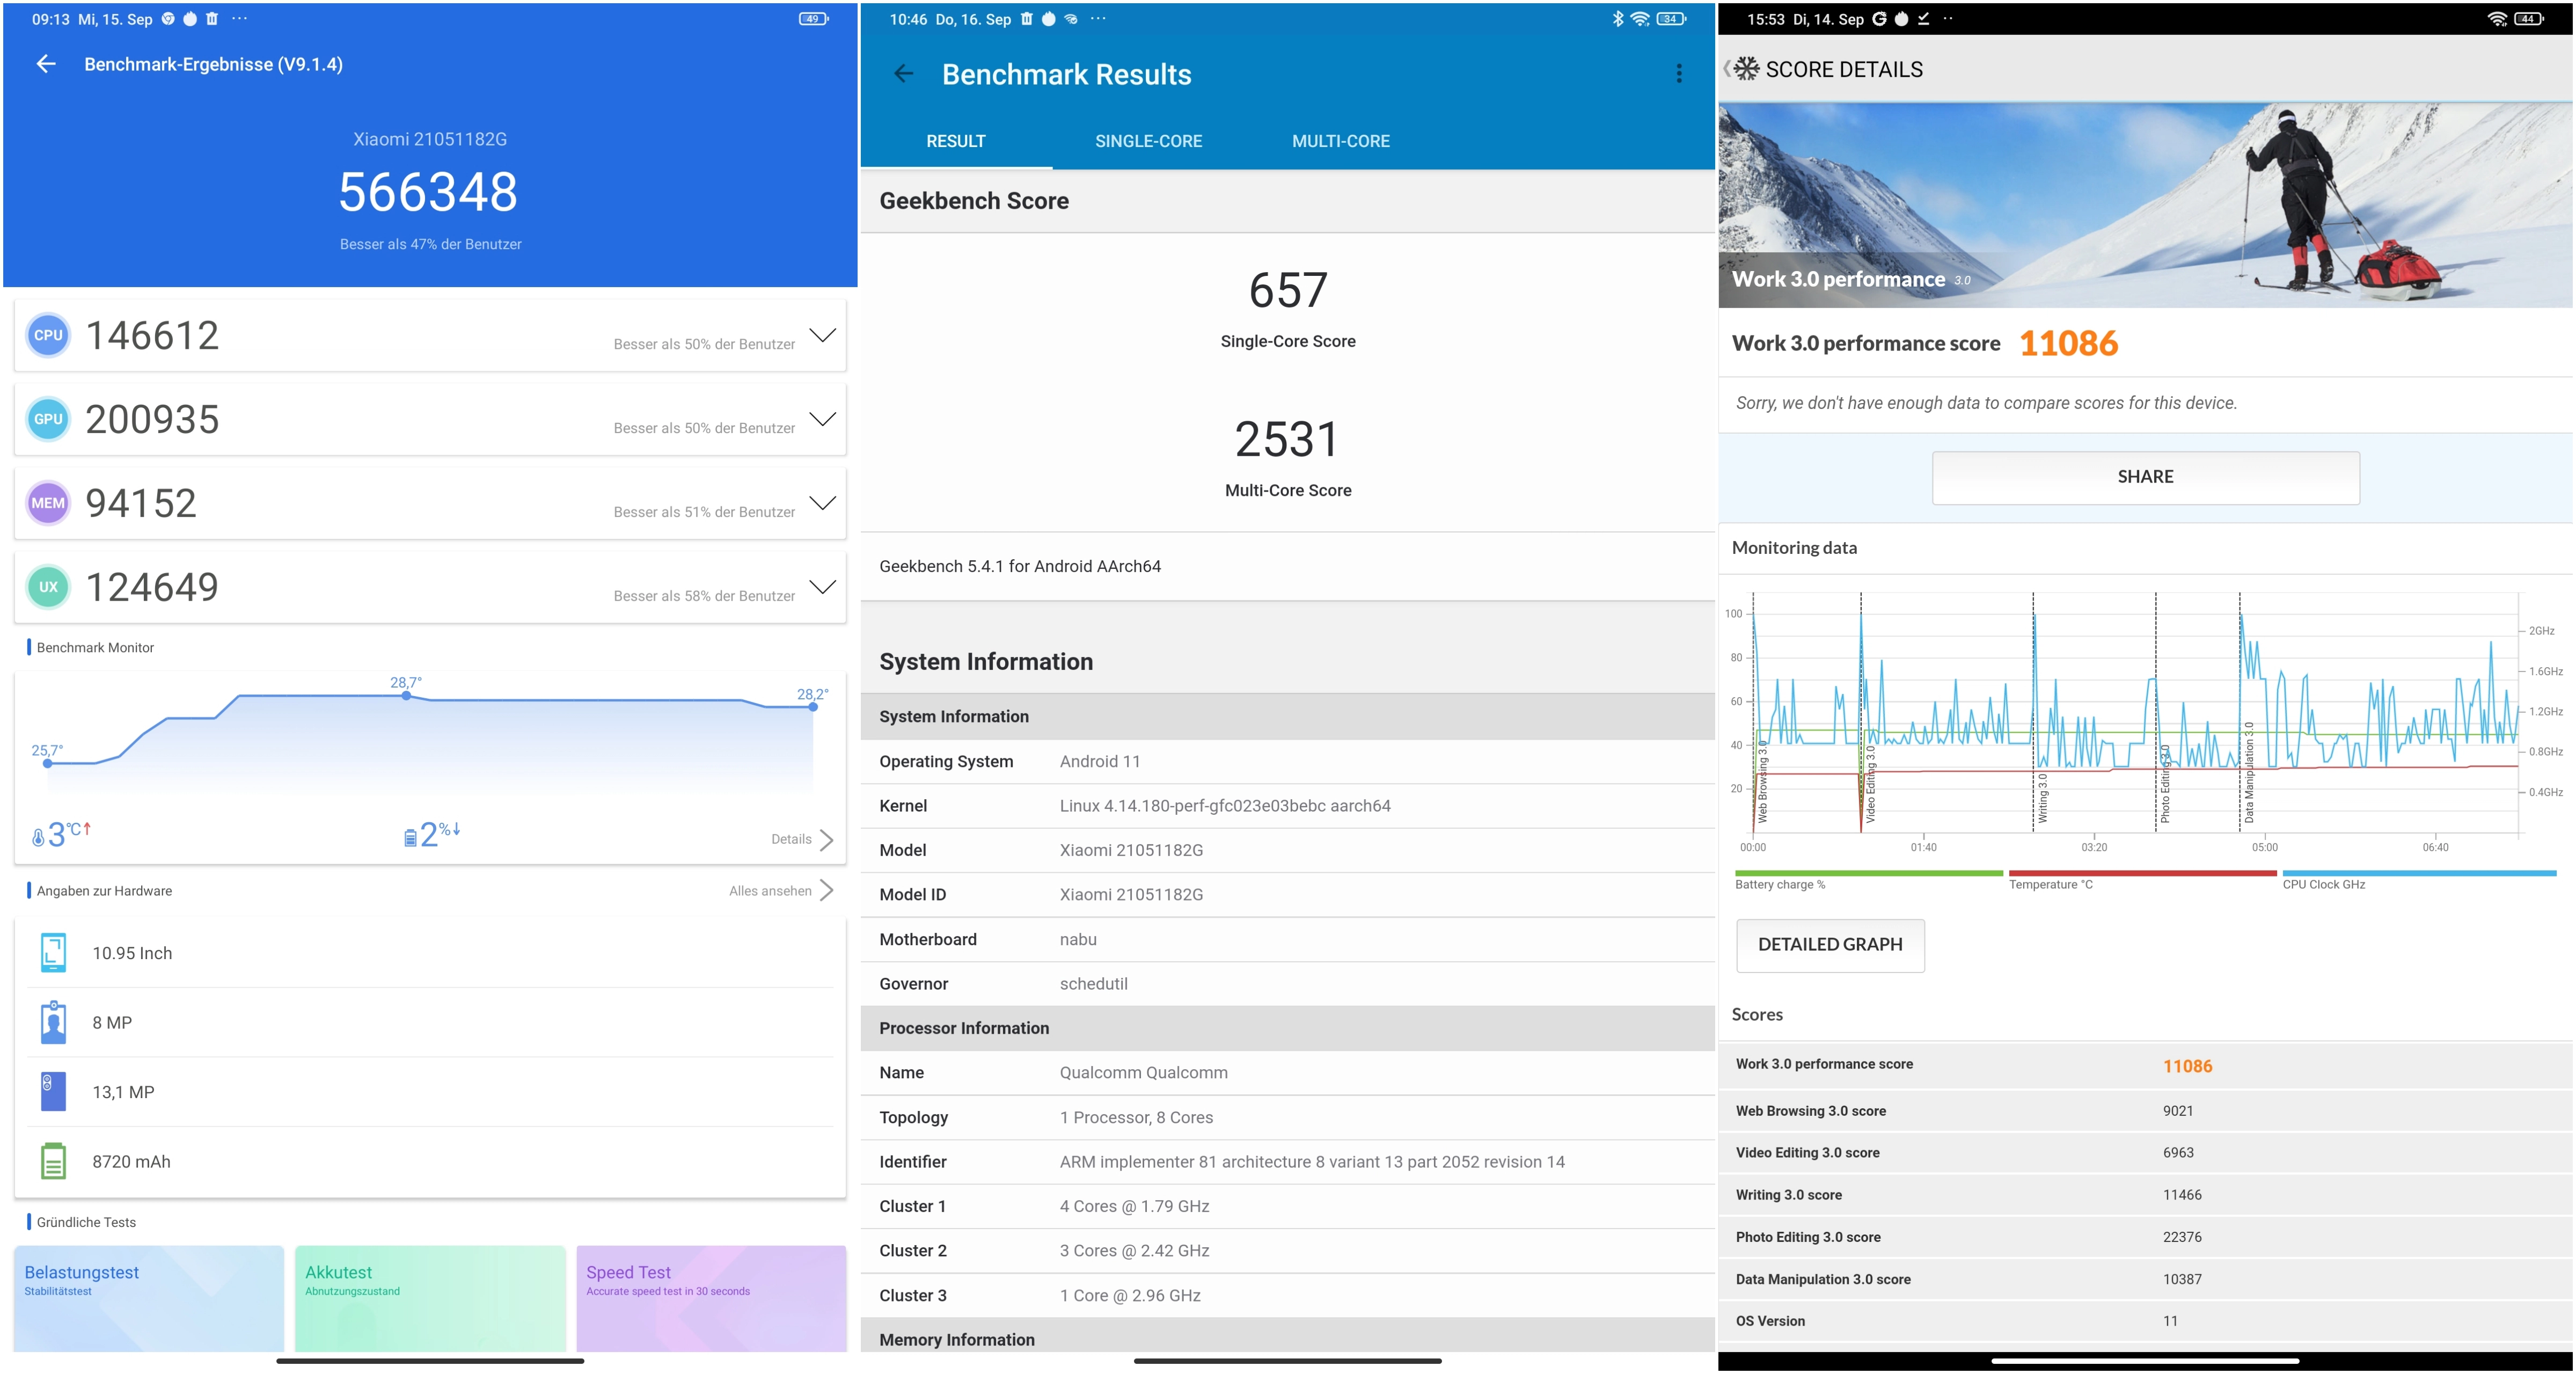This screenshot has width=2576, height=1374.
Task: Tap the battery indicator in AnTuTu status bar
Action: click(813, 19)
